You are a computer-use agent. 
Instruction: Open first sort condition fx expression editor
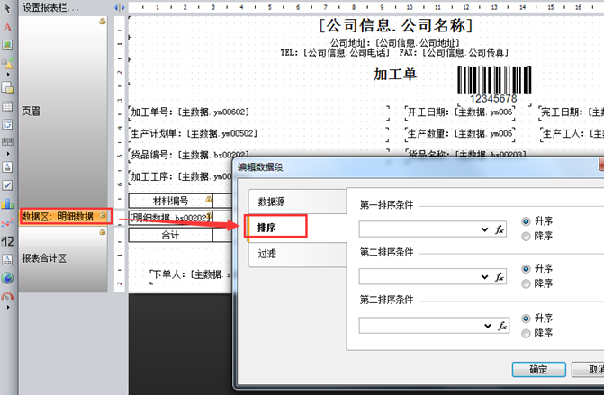[501, 229]
